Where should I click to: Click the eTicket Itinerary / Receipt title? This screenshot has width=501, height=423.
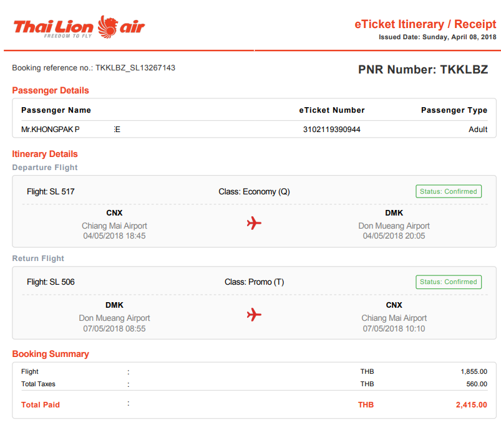426,24
